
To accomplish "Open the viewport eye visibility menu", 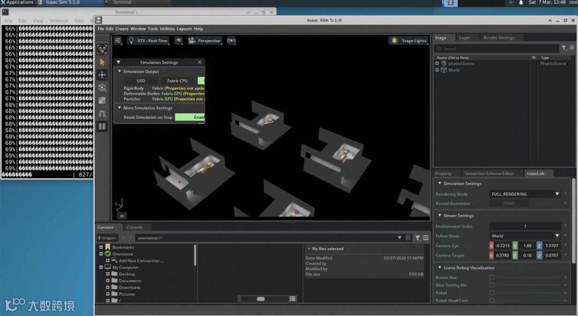I will [x=178, y=41].
